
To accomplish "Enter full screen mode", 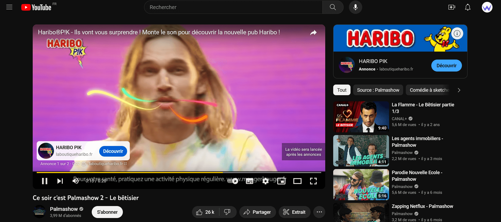I will click(313, 181).
